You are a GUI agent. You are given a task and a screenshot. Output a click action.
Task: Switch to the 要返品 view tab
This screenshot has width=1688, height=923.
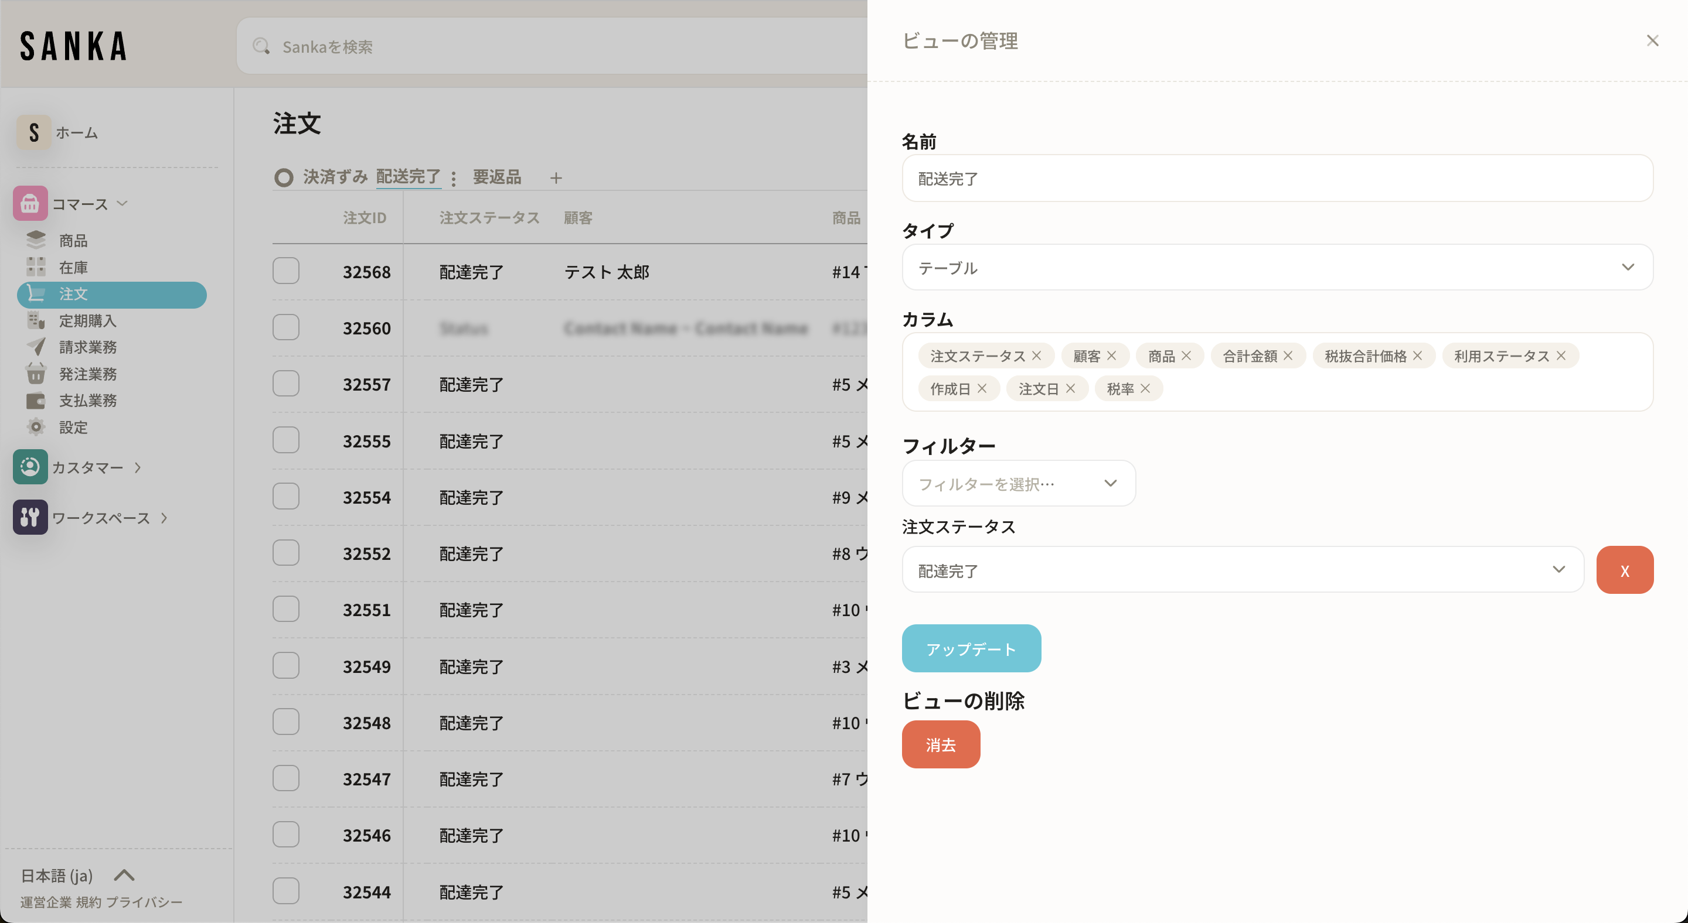(496, 177)
